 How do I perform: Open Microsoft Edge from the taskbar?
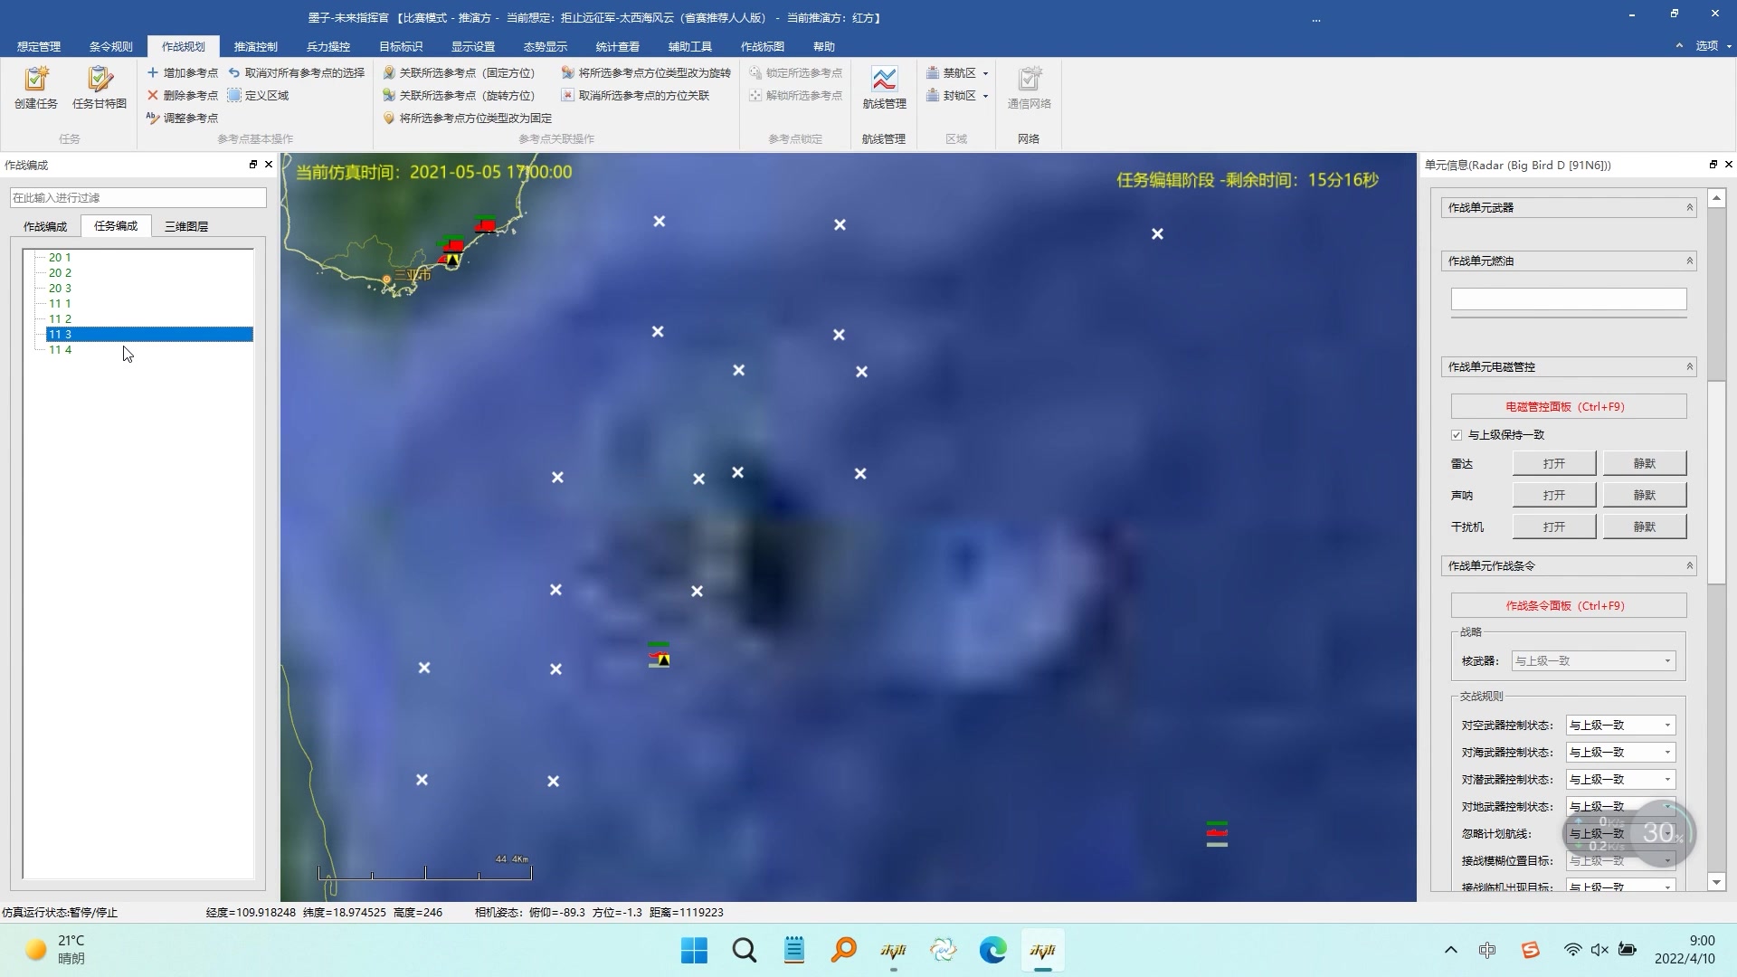992,951
